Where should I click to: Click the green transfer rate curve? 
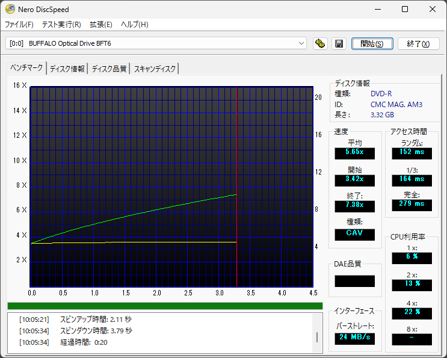click(x=134, y=214)
